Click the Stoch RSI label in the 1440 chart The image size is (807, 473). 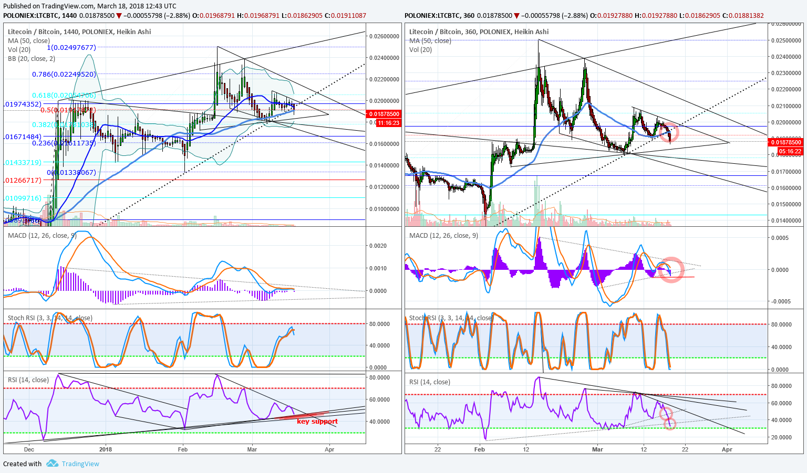pos(50,318)
